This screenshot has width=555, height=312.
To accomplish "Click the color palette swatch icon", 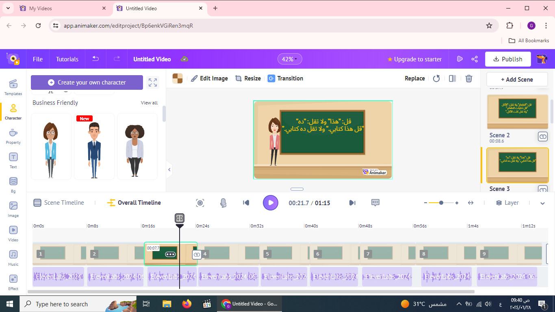I will (x=178, y=78).
